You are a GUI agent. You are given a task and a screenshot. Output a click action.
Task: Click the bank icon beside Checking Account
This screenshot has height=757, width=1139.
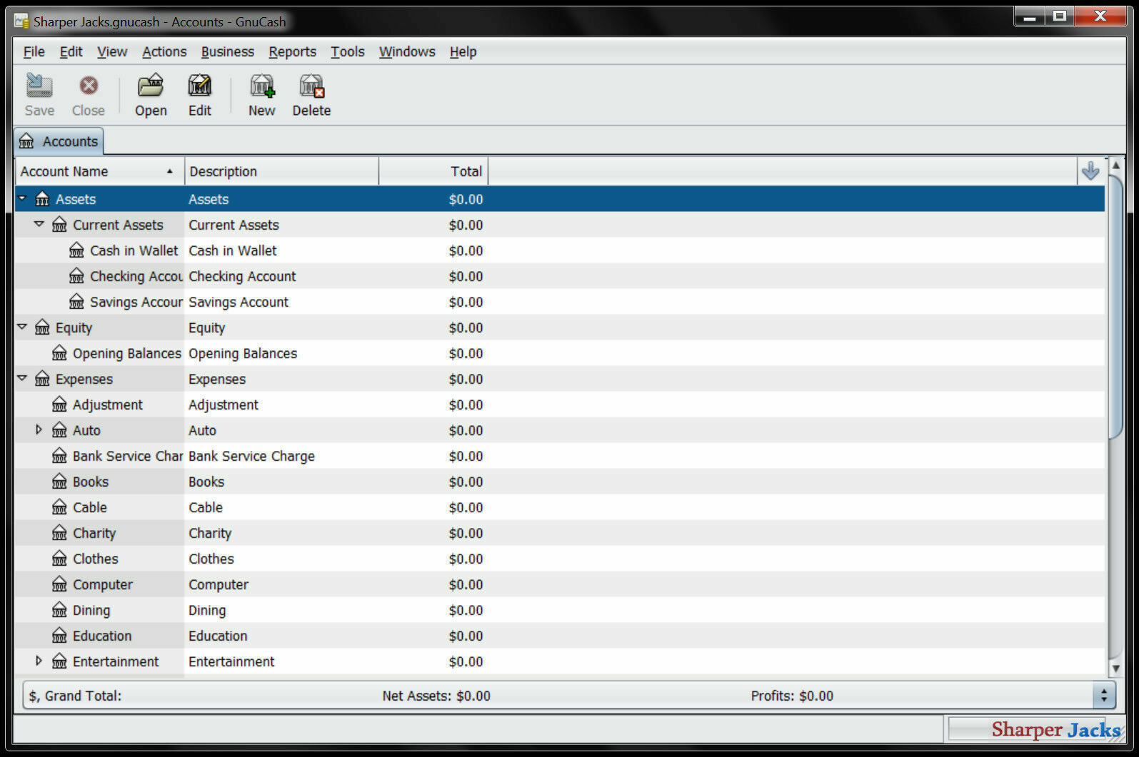tap(76, 276)
